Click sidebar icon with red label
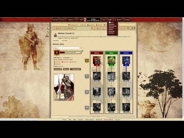 (47, 35)
